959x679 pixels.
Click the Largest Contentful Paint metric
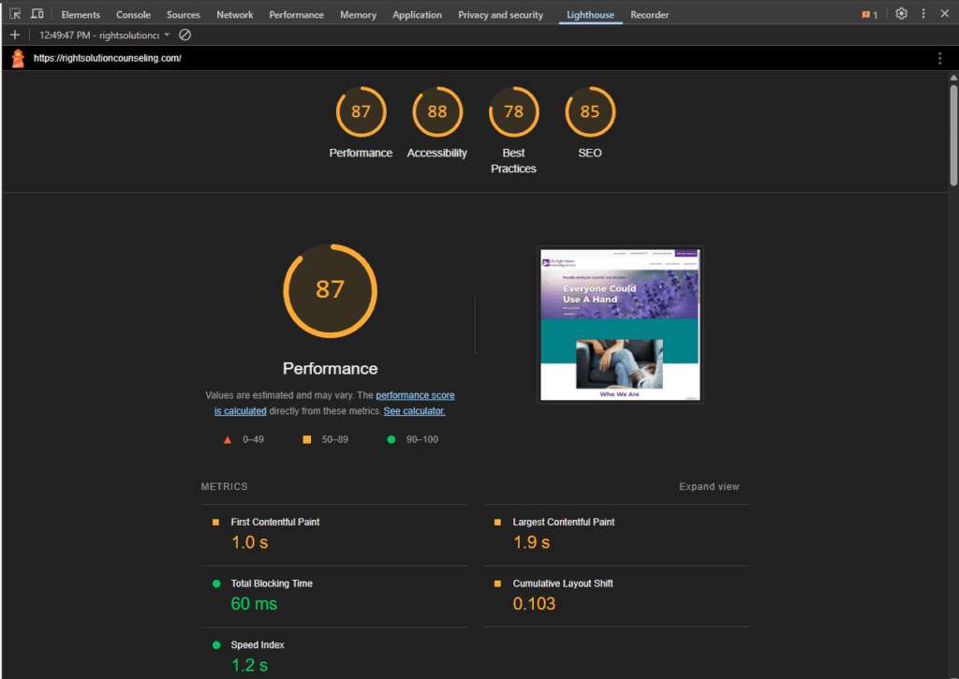click(616, 535)
